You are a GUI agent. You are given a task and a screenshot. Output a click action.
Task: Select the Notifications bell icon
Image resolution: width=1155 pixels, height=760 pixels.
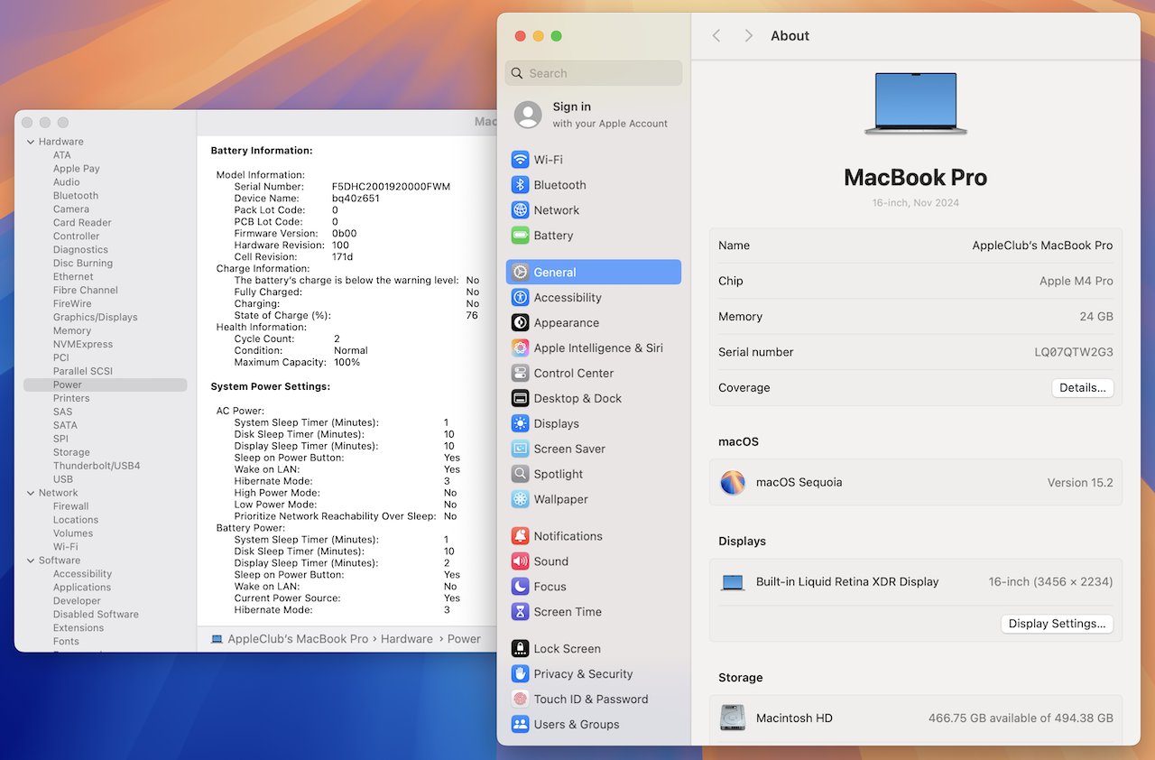(520, 536)
